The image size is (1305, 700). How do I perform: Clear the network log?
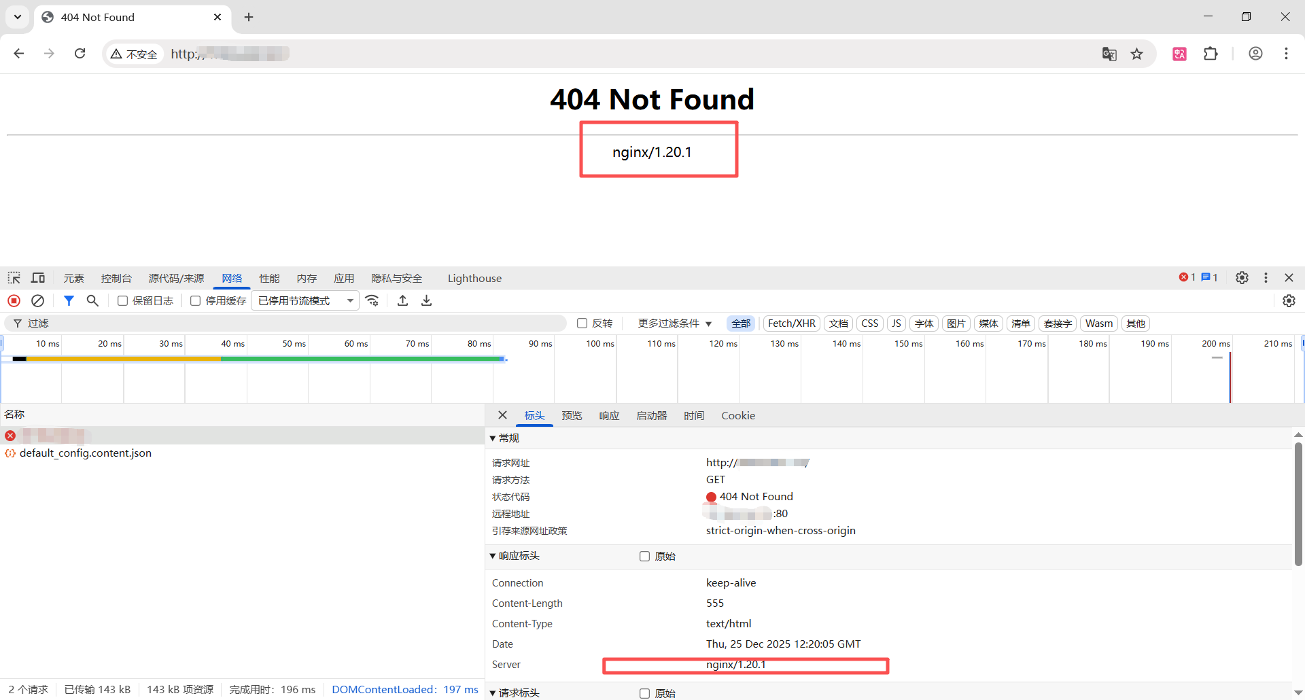tap(38, 300)
